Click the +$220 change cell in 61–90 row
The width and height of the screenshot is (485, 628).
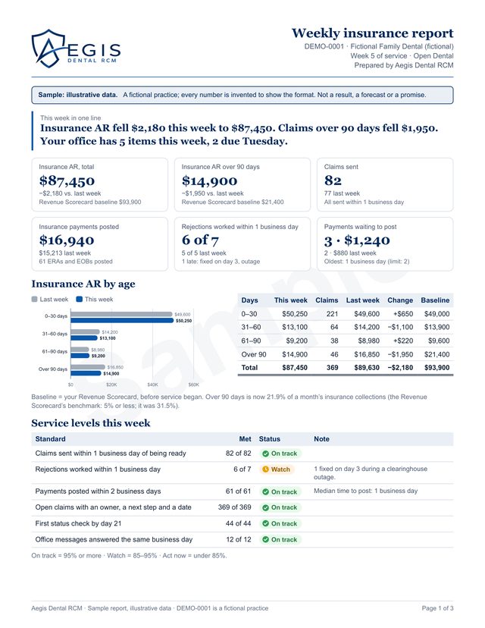[x=404, y=341]
